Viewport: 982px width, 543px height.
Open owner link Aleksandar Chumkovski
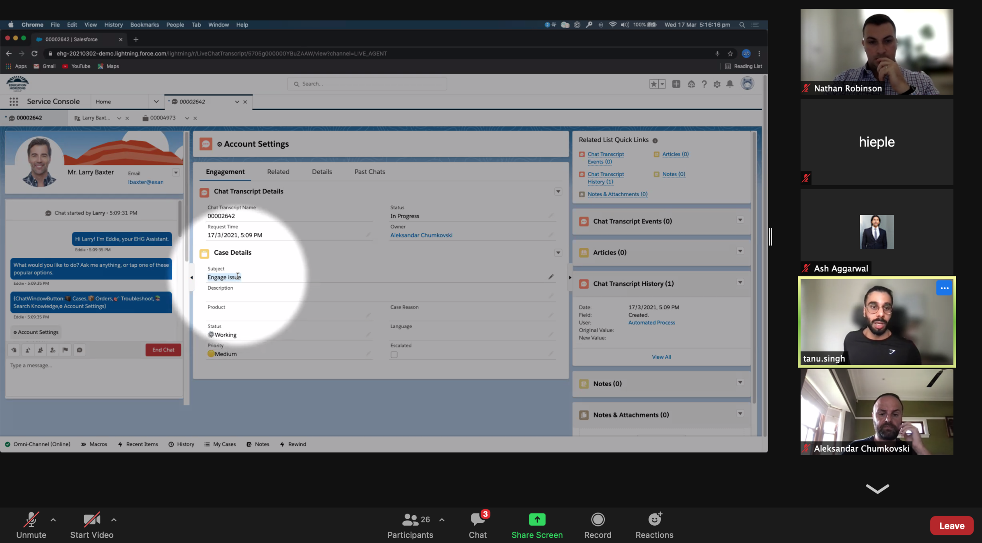pos(421,235)
